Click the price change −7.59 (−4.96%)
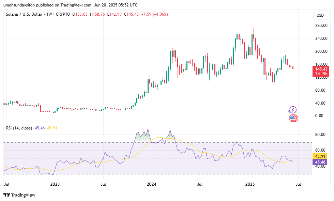334x201 pixels. coord(154,14)
